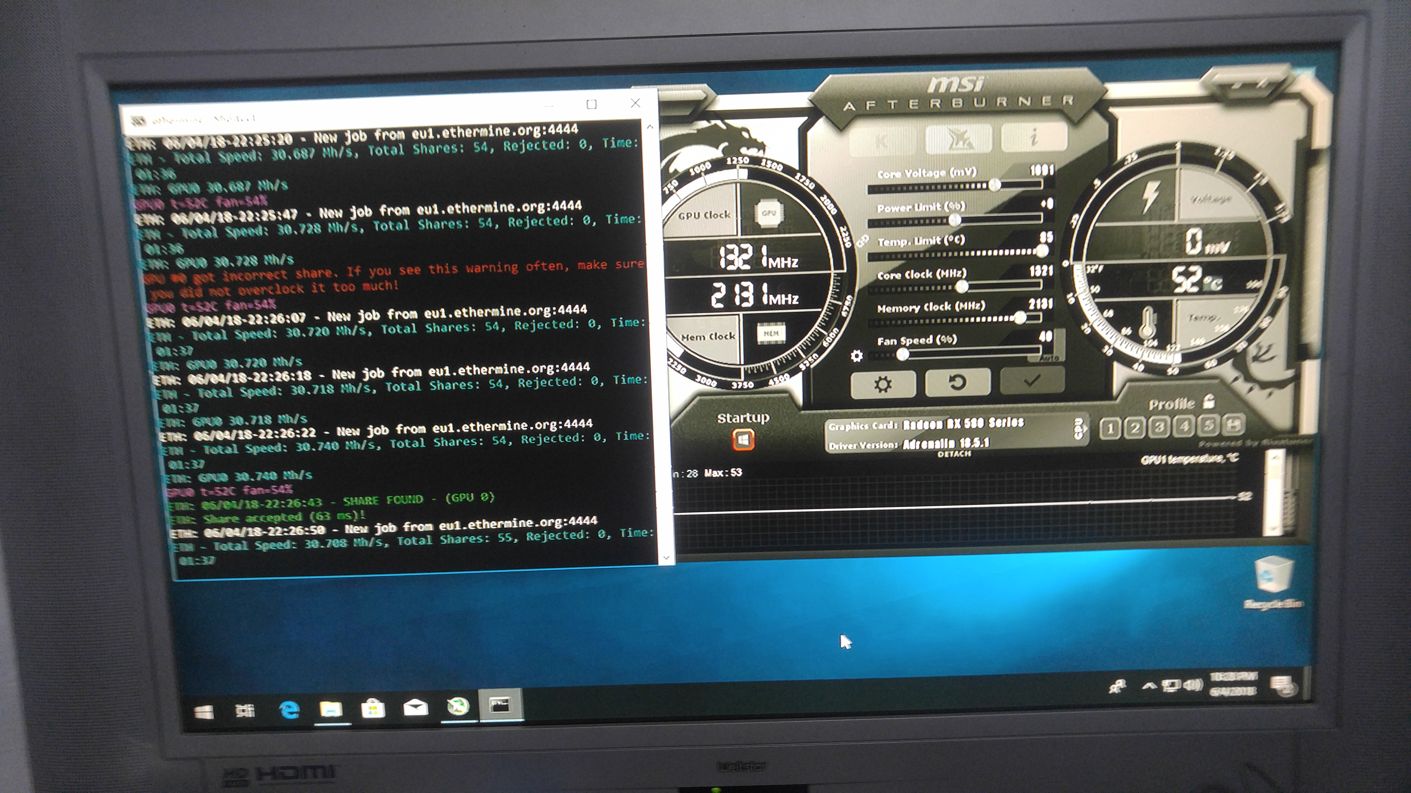Click the Radeon RX 580 Series text

(x=963, y=423)
